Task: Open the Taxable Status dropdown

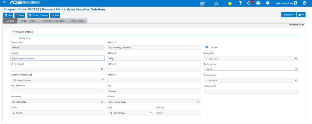Action: pos(251,80)
